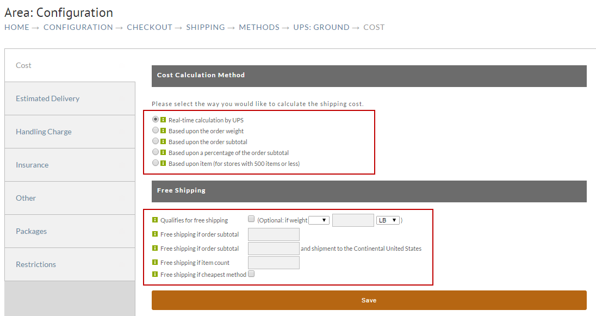Open METHODS breadcrumb link

coord(259,27)
